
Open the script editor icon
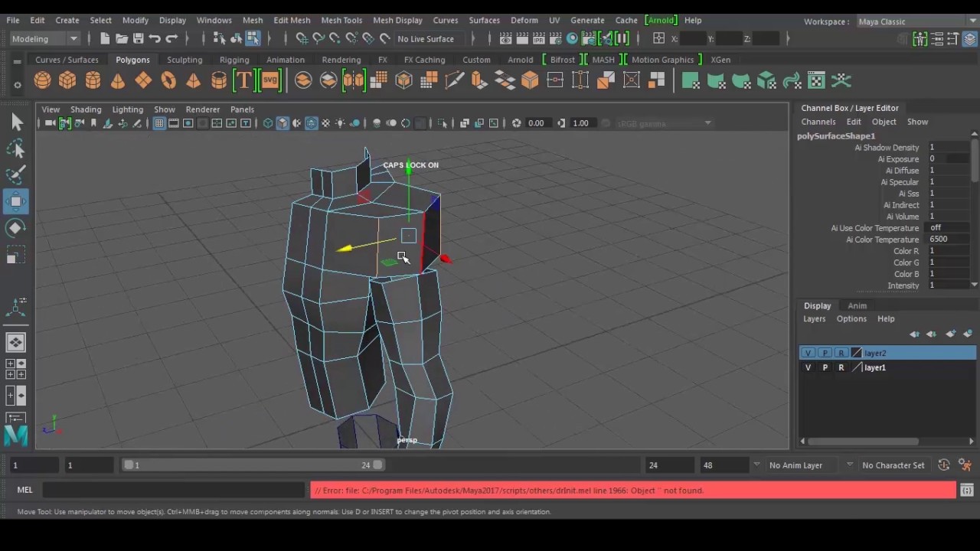click(966, 491)
